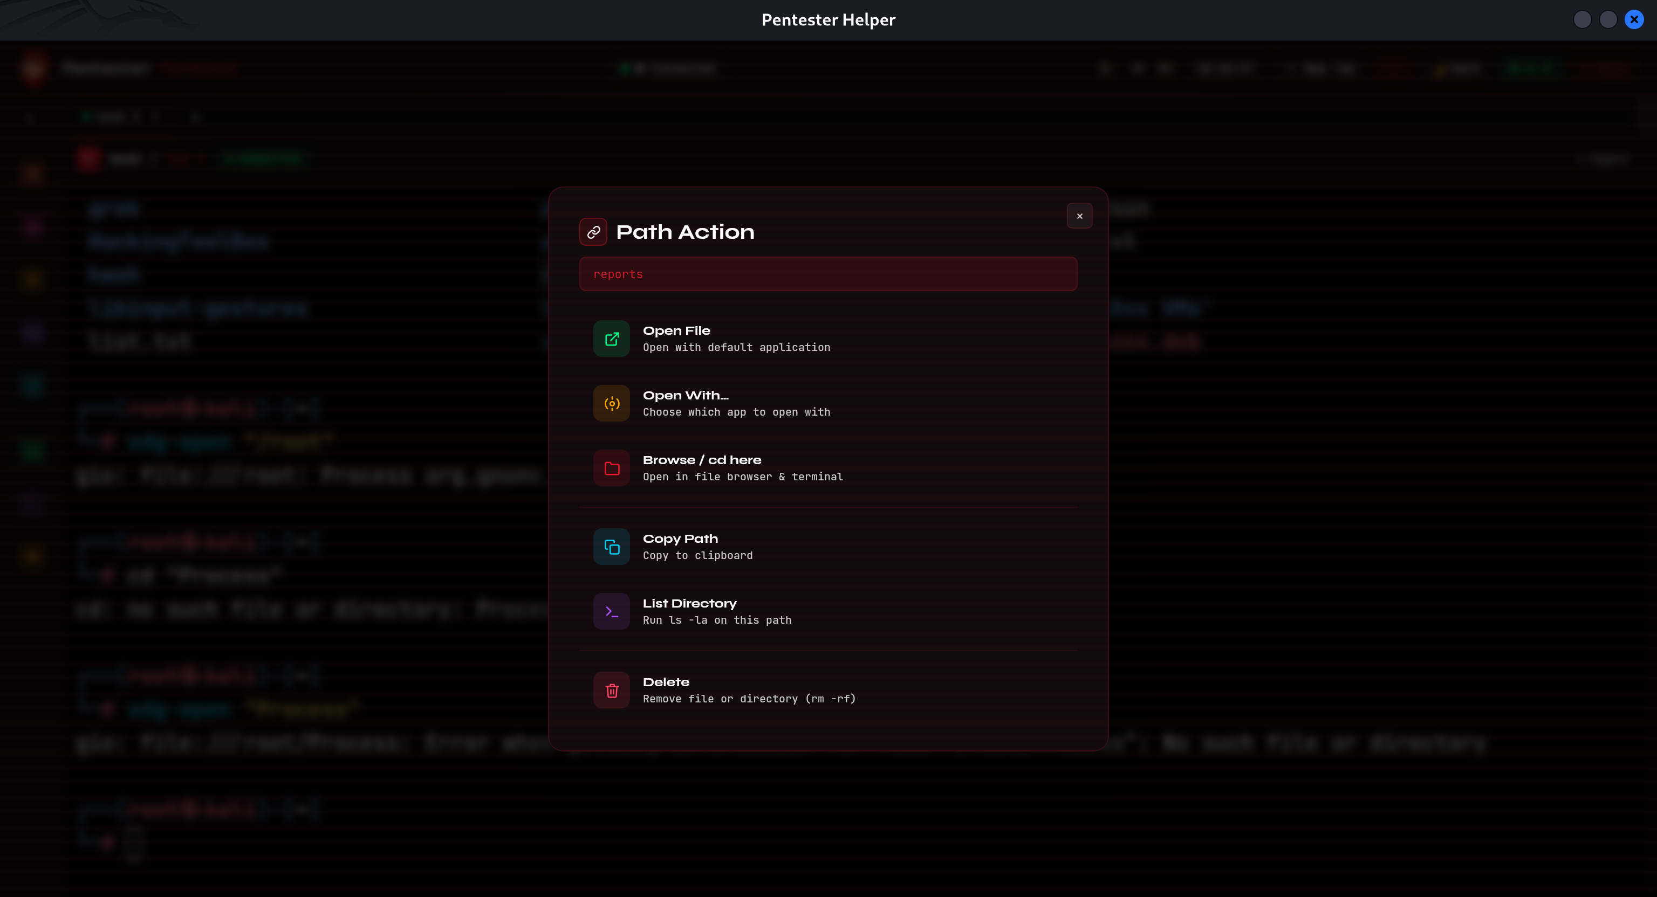Click the link icon beside Path Action

click(593, 232)
